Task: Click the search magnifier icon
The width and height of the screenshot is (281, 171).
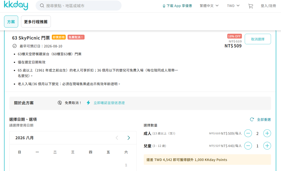Action: (x=42, y=6)
